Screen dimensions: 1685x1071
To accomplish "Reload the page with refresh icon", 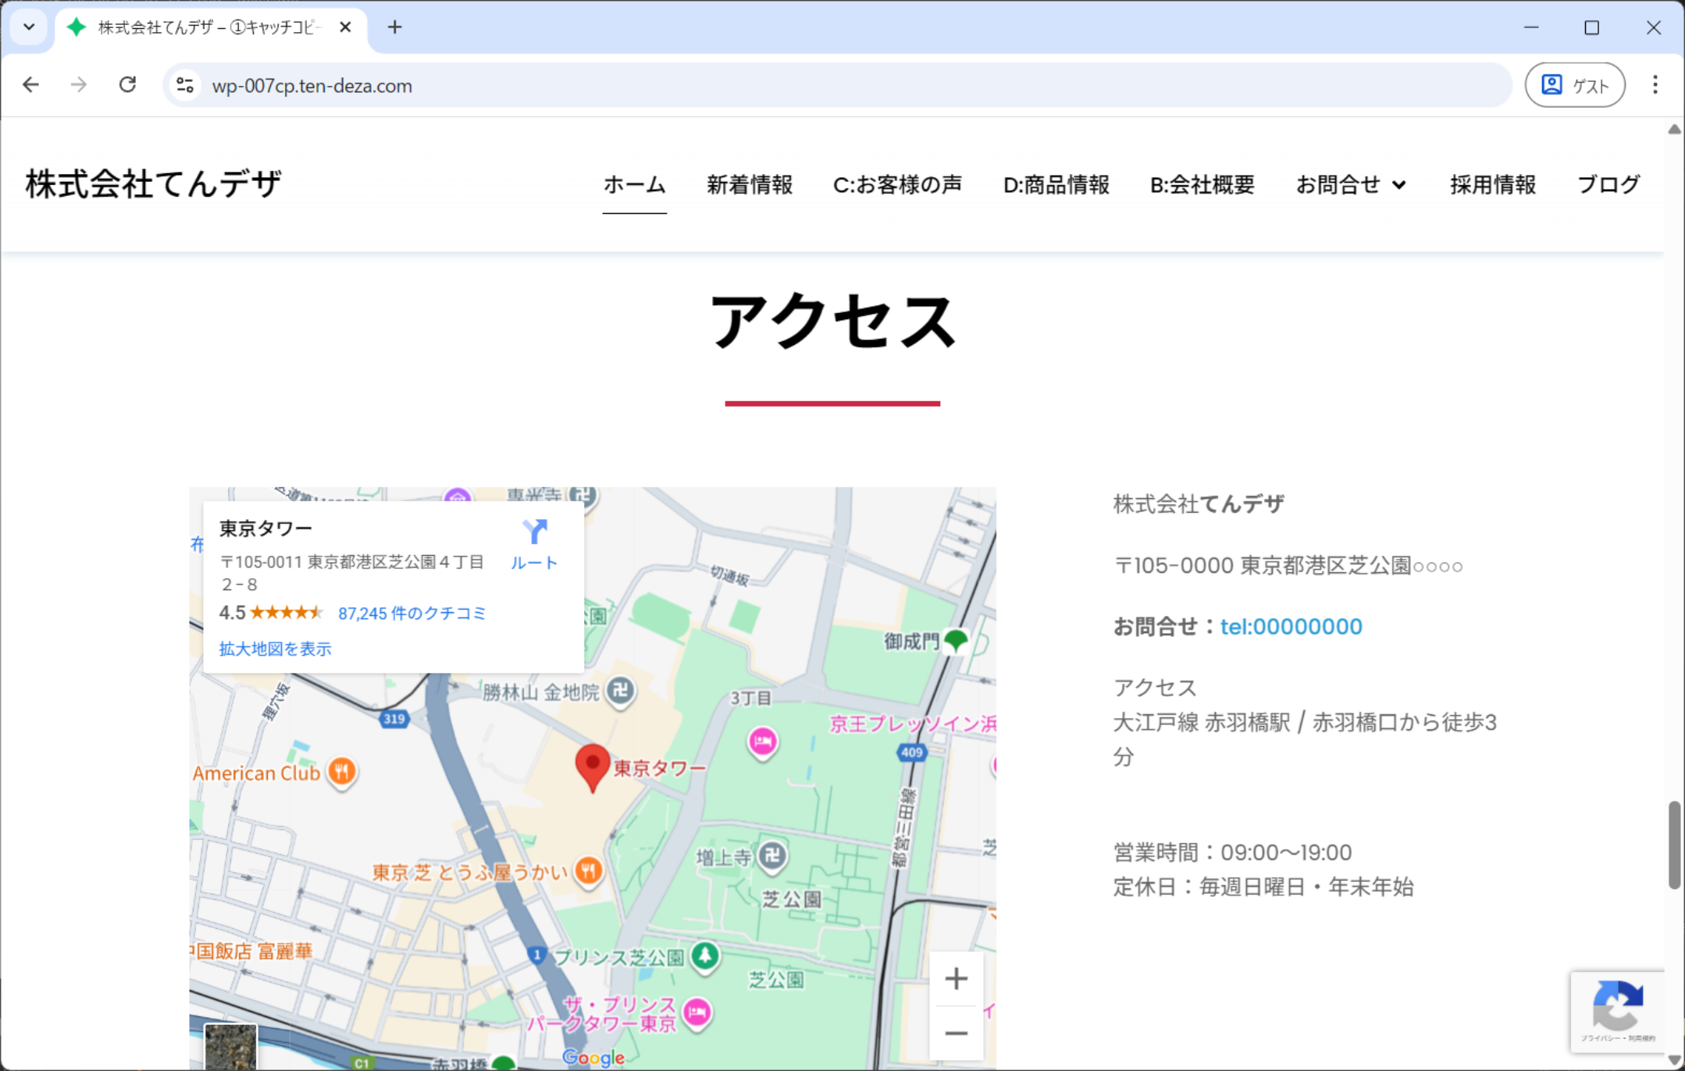I will [127, 84].
